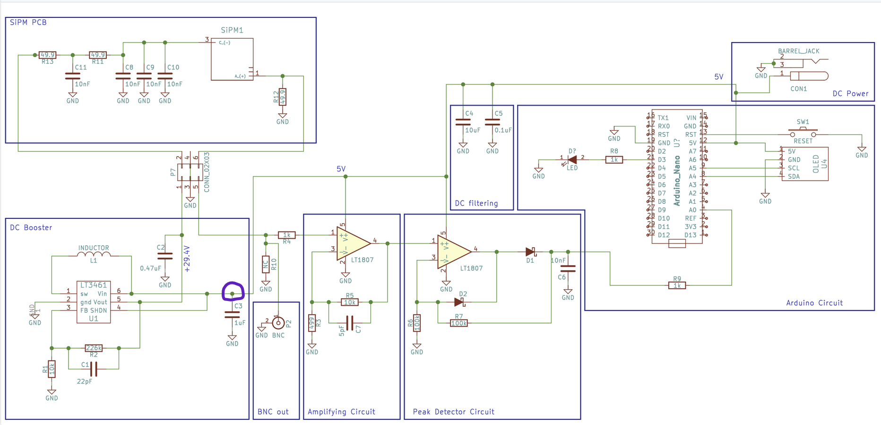Screen dimensions: 881x425
Task: Click the "SDA" pin label on OLED
Action: (794, 176)
